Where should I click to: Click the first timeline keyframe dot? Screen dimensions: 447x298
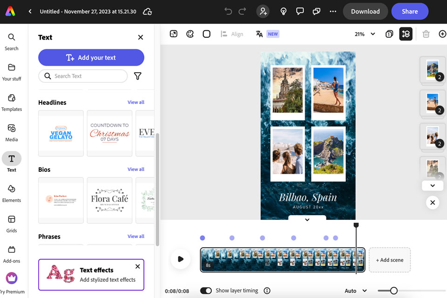203,238
